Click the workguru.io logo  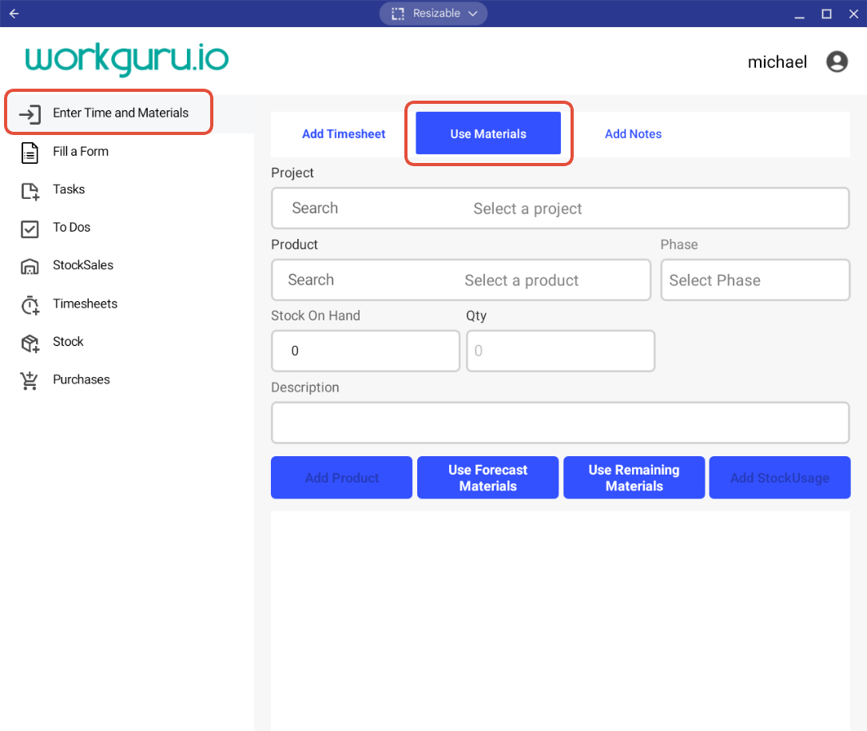point(126,58)
